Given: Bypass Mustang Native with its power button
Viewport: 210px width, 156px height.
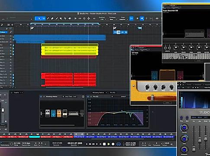Looking at the screenshot, I should (41, 97).
